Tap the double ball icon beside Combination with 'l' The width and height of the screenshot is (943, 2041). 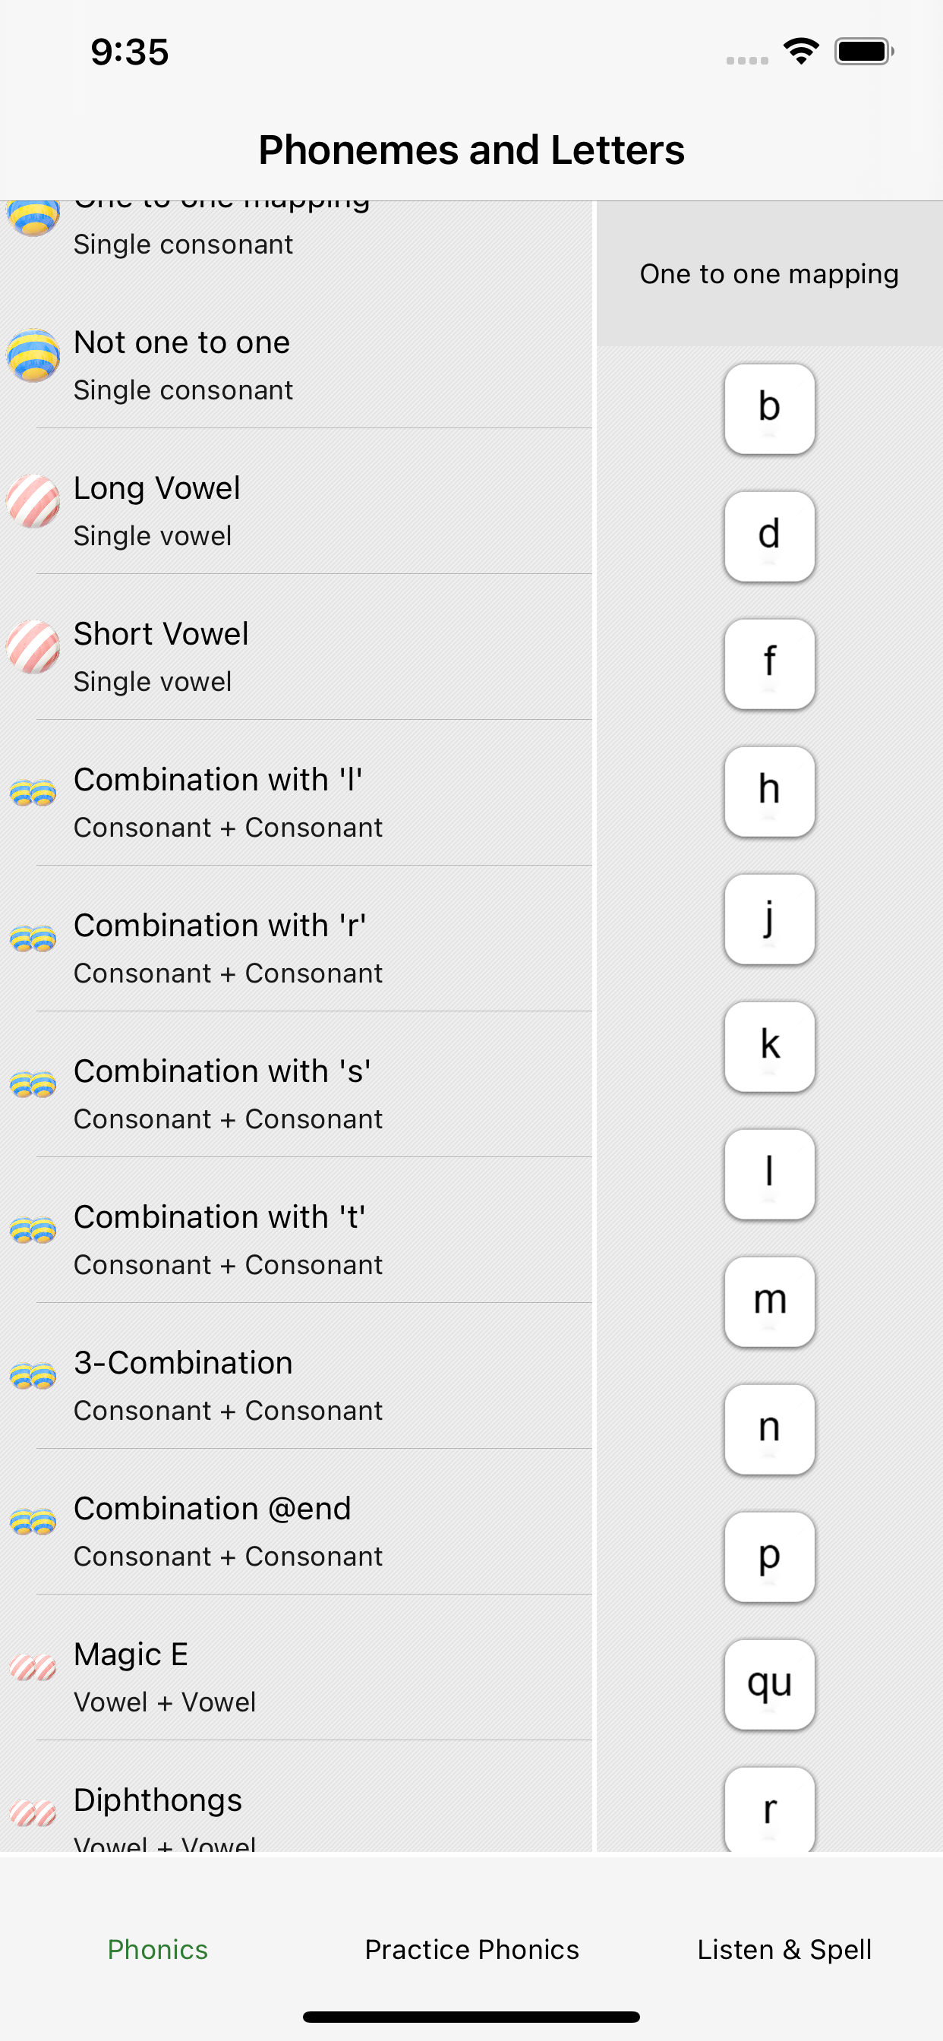[x=33, y=793]
